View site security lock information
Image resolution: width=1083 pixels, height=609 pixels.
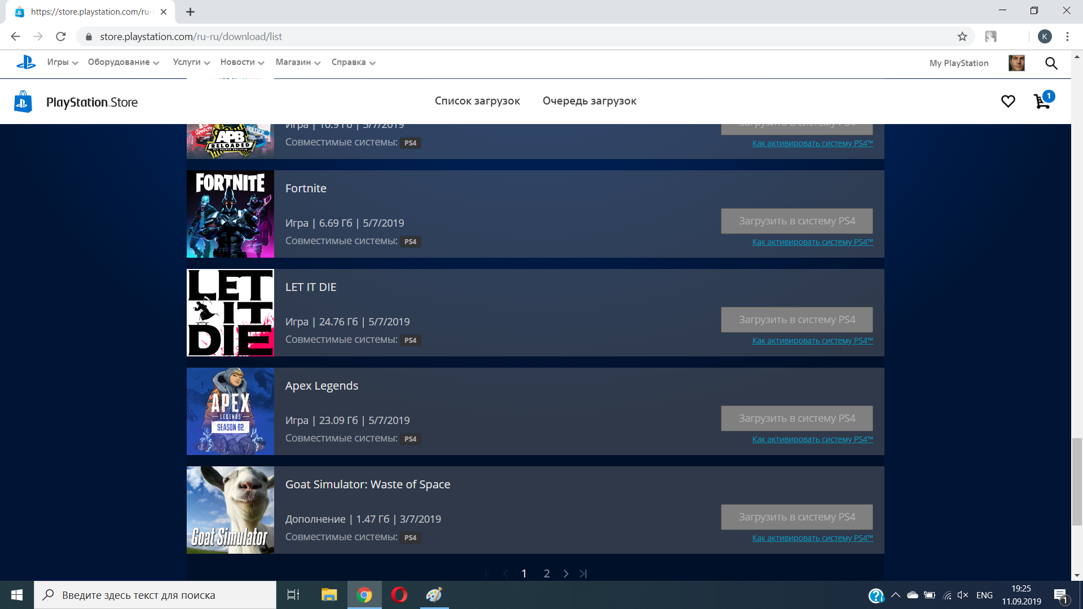tap(89, 37)
